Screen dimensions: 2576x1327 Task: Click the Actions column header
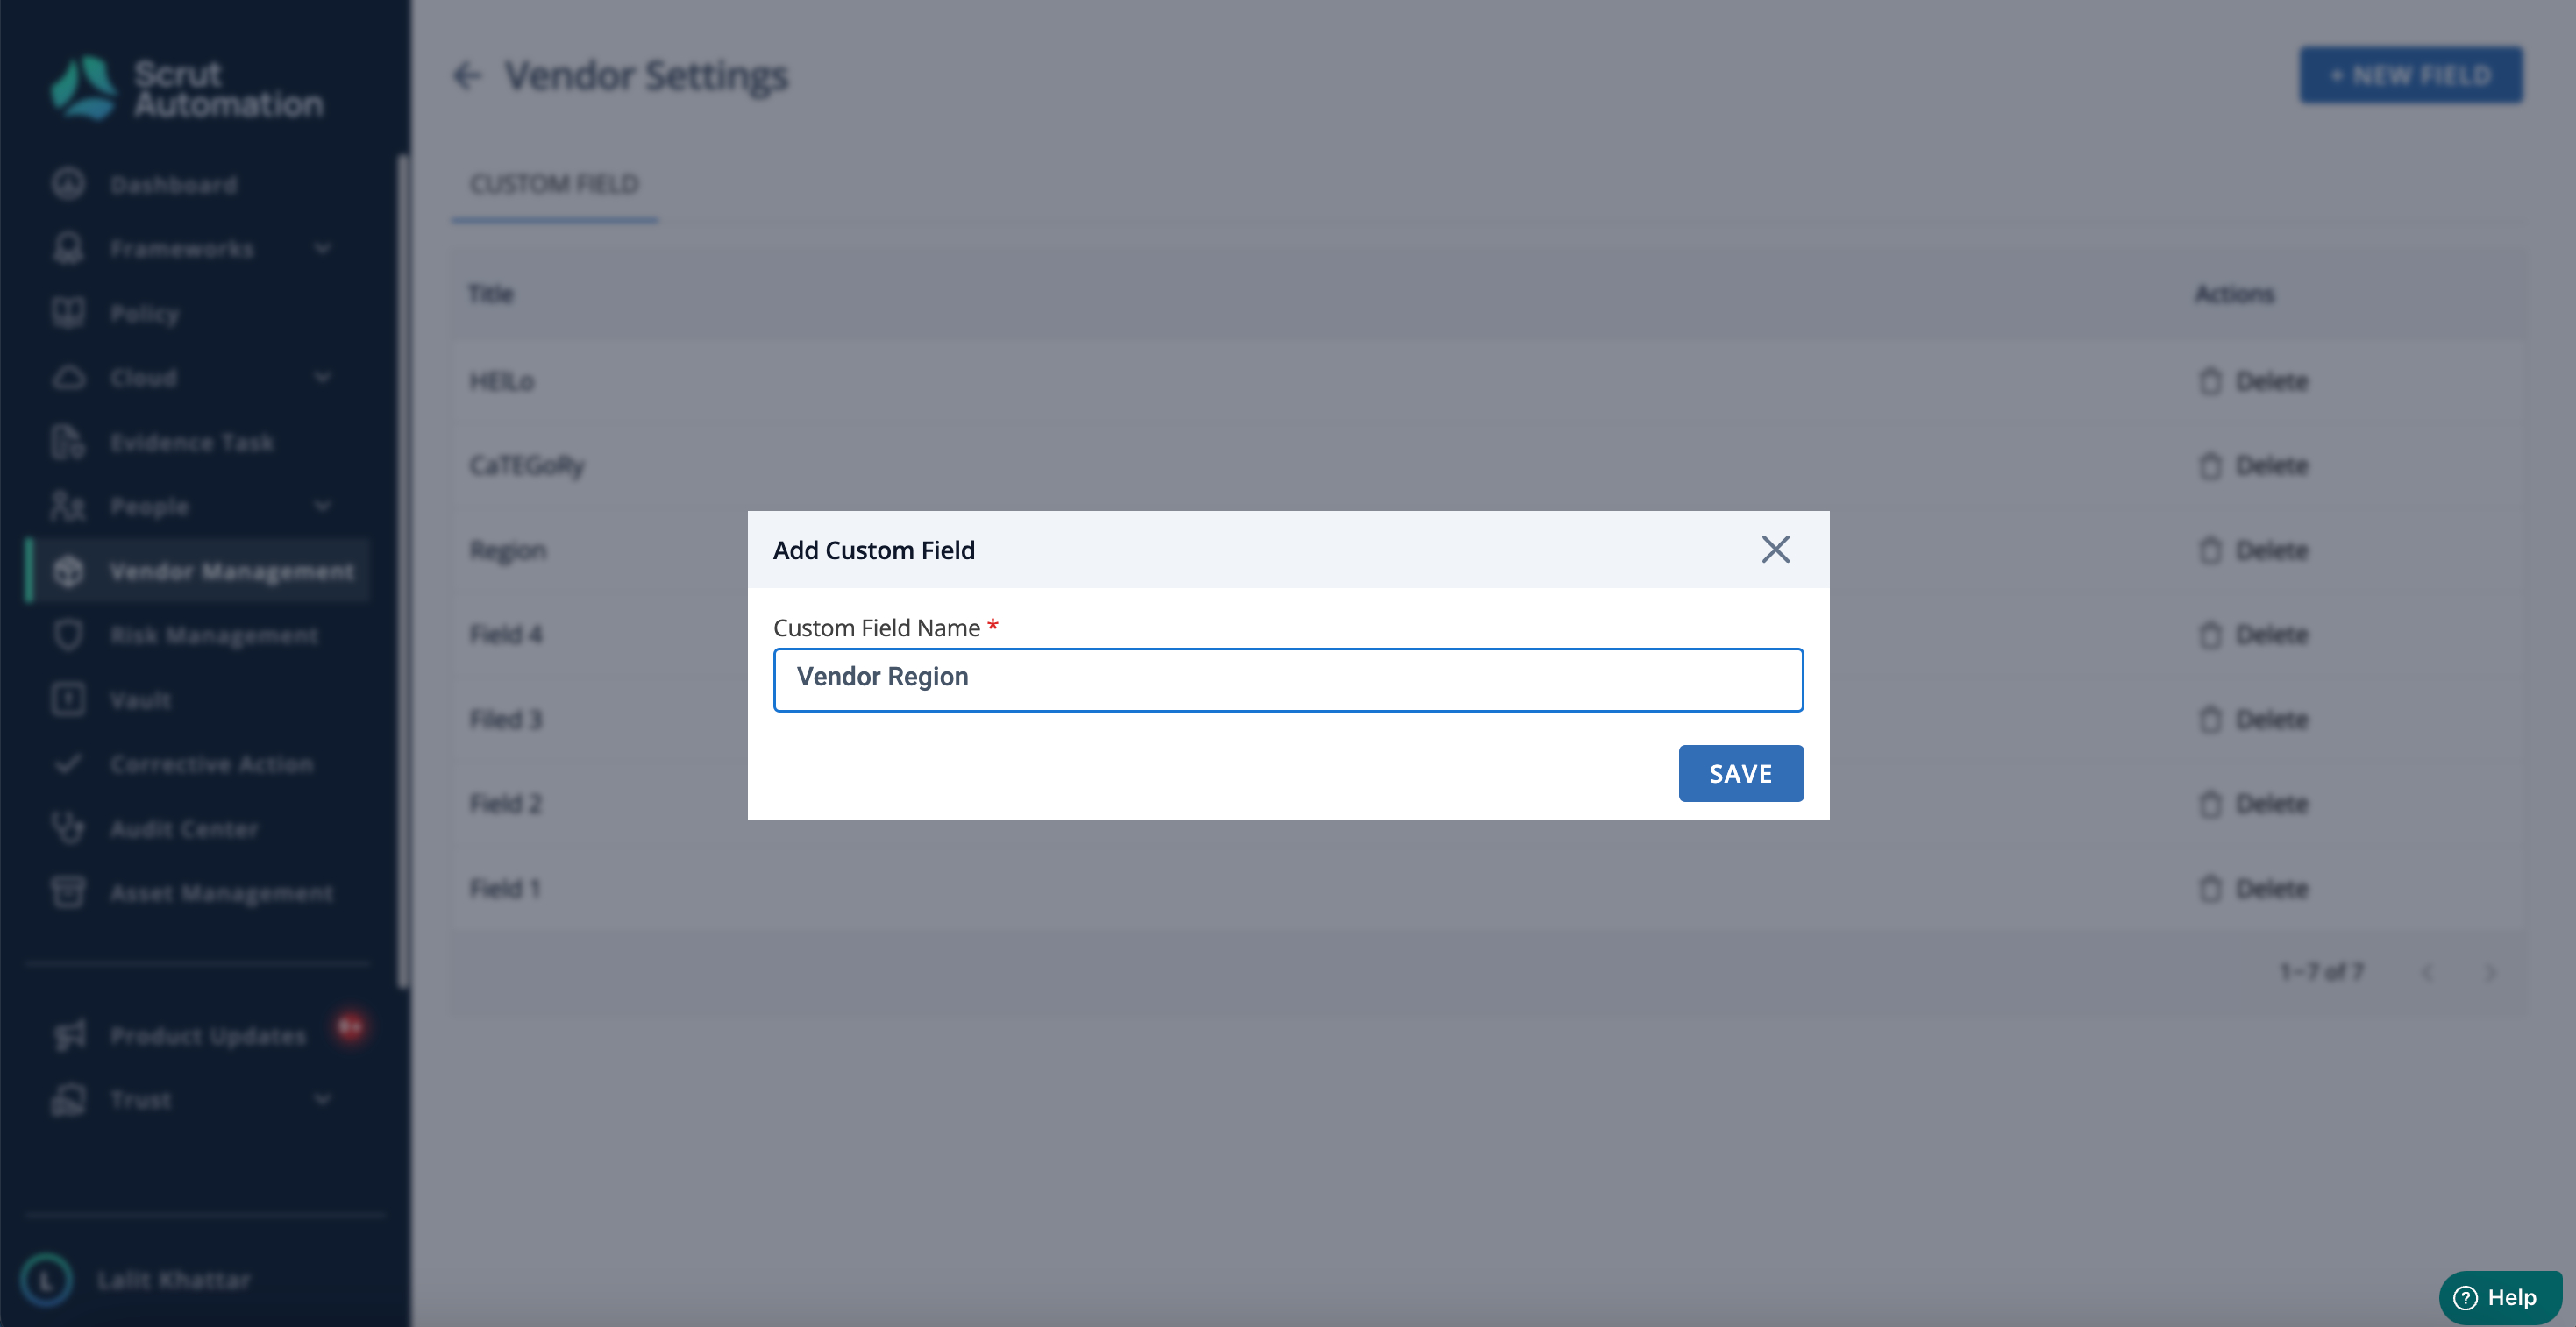coord(2234,294)
